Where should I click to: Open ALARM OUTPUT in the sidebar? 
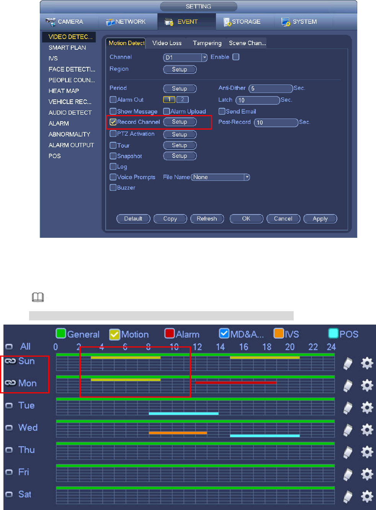[x=71, y=145]
